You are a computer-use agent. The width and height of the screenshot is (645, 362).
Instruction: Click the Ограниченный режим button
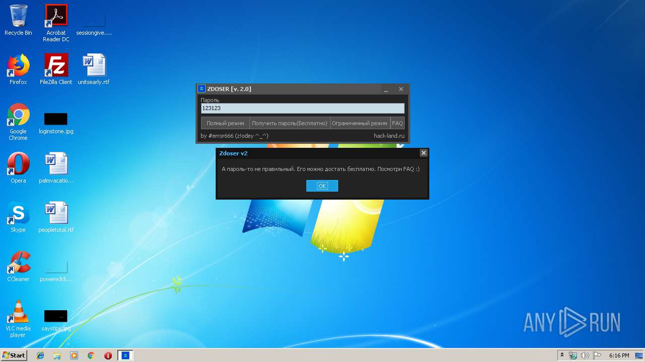click(360, 123)
